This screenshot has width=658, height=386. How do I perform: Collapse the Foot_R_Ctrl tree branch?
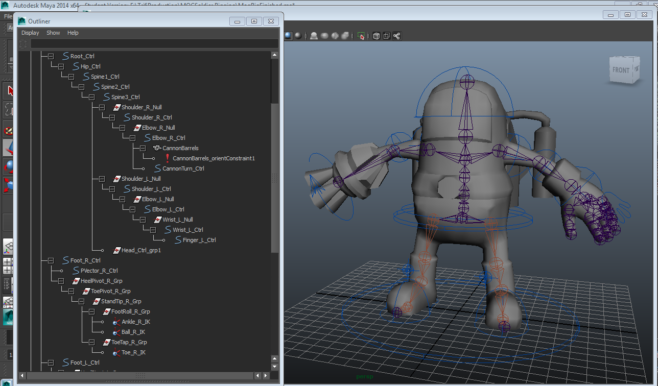(51, 260)
